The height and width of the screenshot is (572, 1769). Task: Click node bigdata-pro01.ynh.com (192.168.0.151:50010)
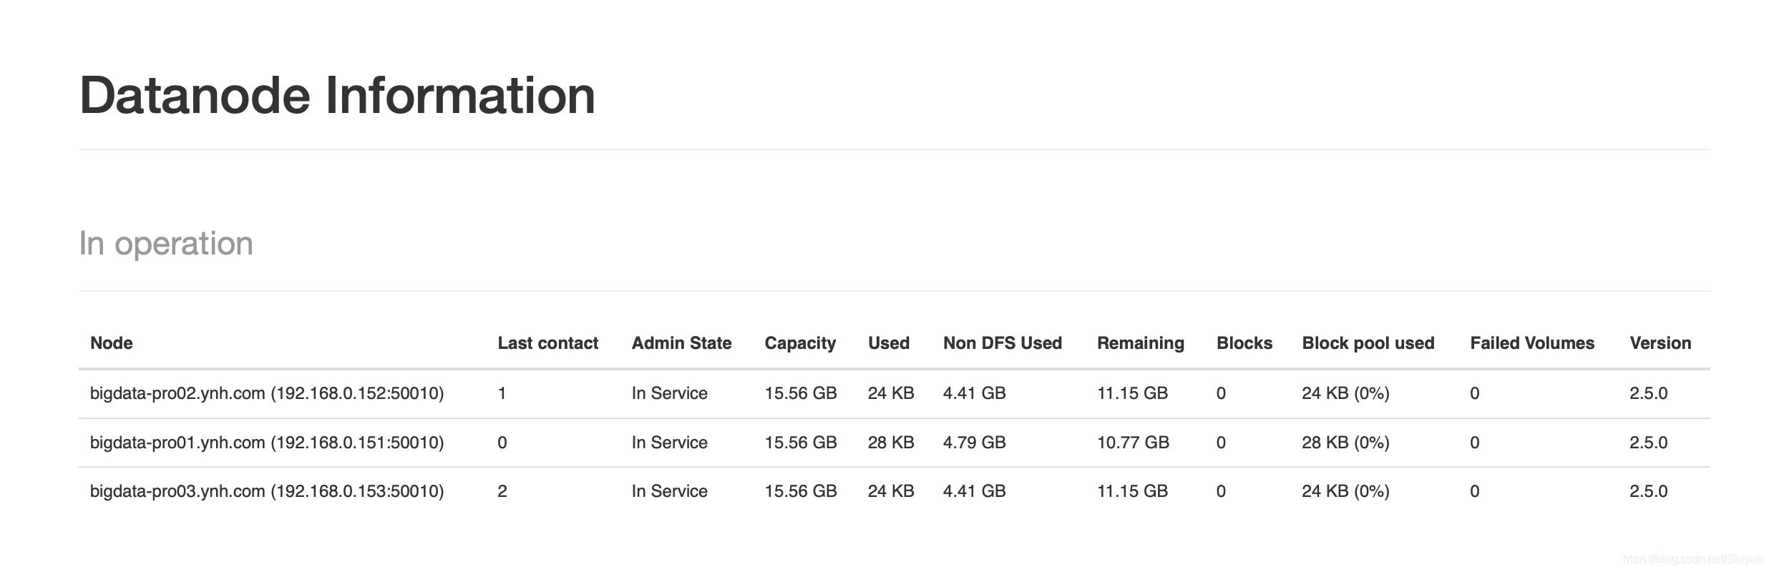point(267,443)
